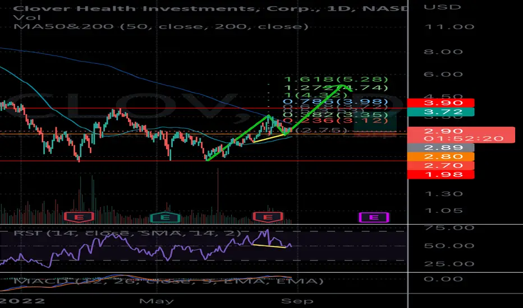Click the 0.00 MACD scale value
Screen dimensions: 523x308
(x=443, y=279)
